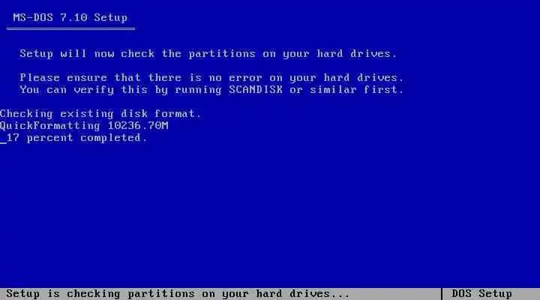This screenshot has width=540, height=300.
Task: Click the number 7.10 in the title
Action: coord(73,17)
